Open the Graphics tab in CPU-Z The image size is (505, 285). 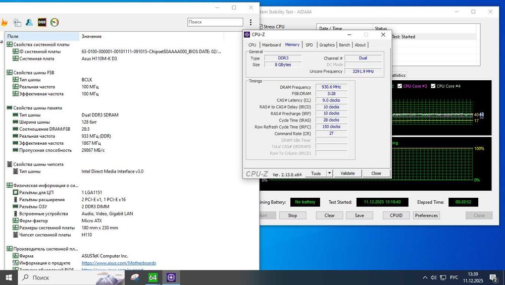pyautogui.click(x=327, y=45)
